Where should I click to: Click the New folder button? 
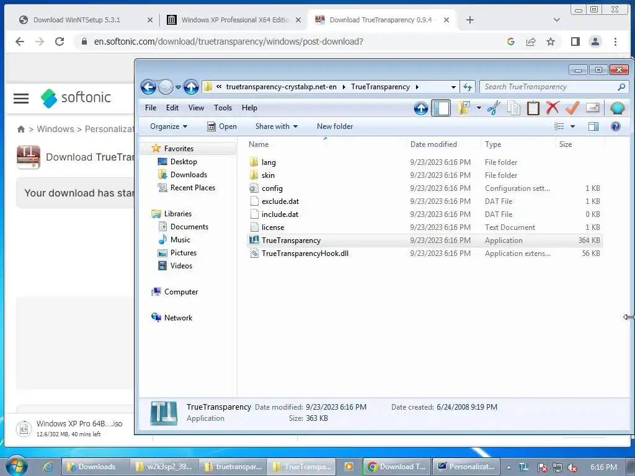point(335,126)
